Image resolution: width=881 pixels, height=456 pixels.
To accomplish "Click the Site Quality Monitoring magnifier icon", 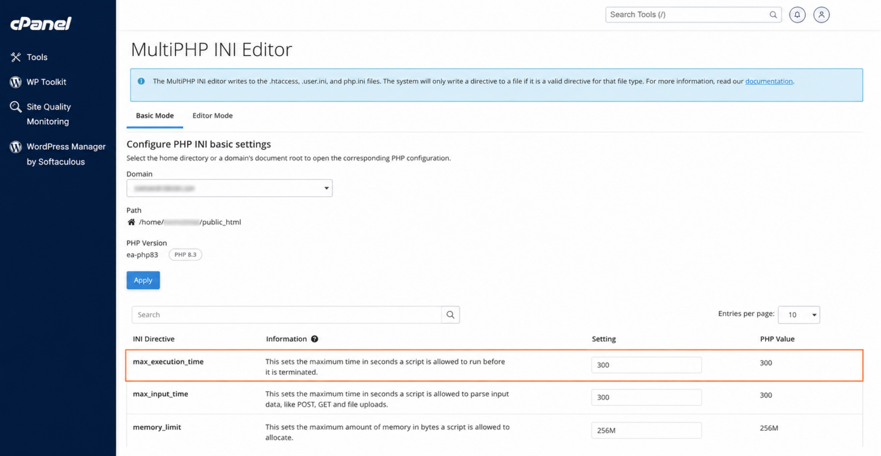I will pyautogui.click(x=15, y=107).
